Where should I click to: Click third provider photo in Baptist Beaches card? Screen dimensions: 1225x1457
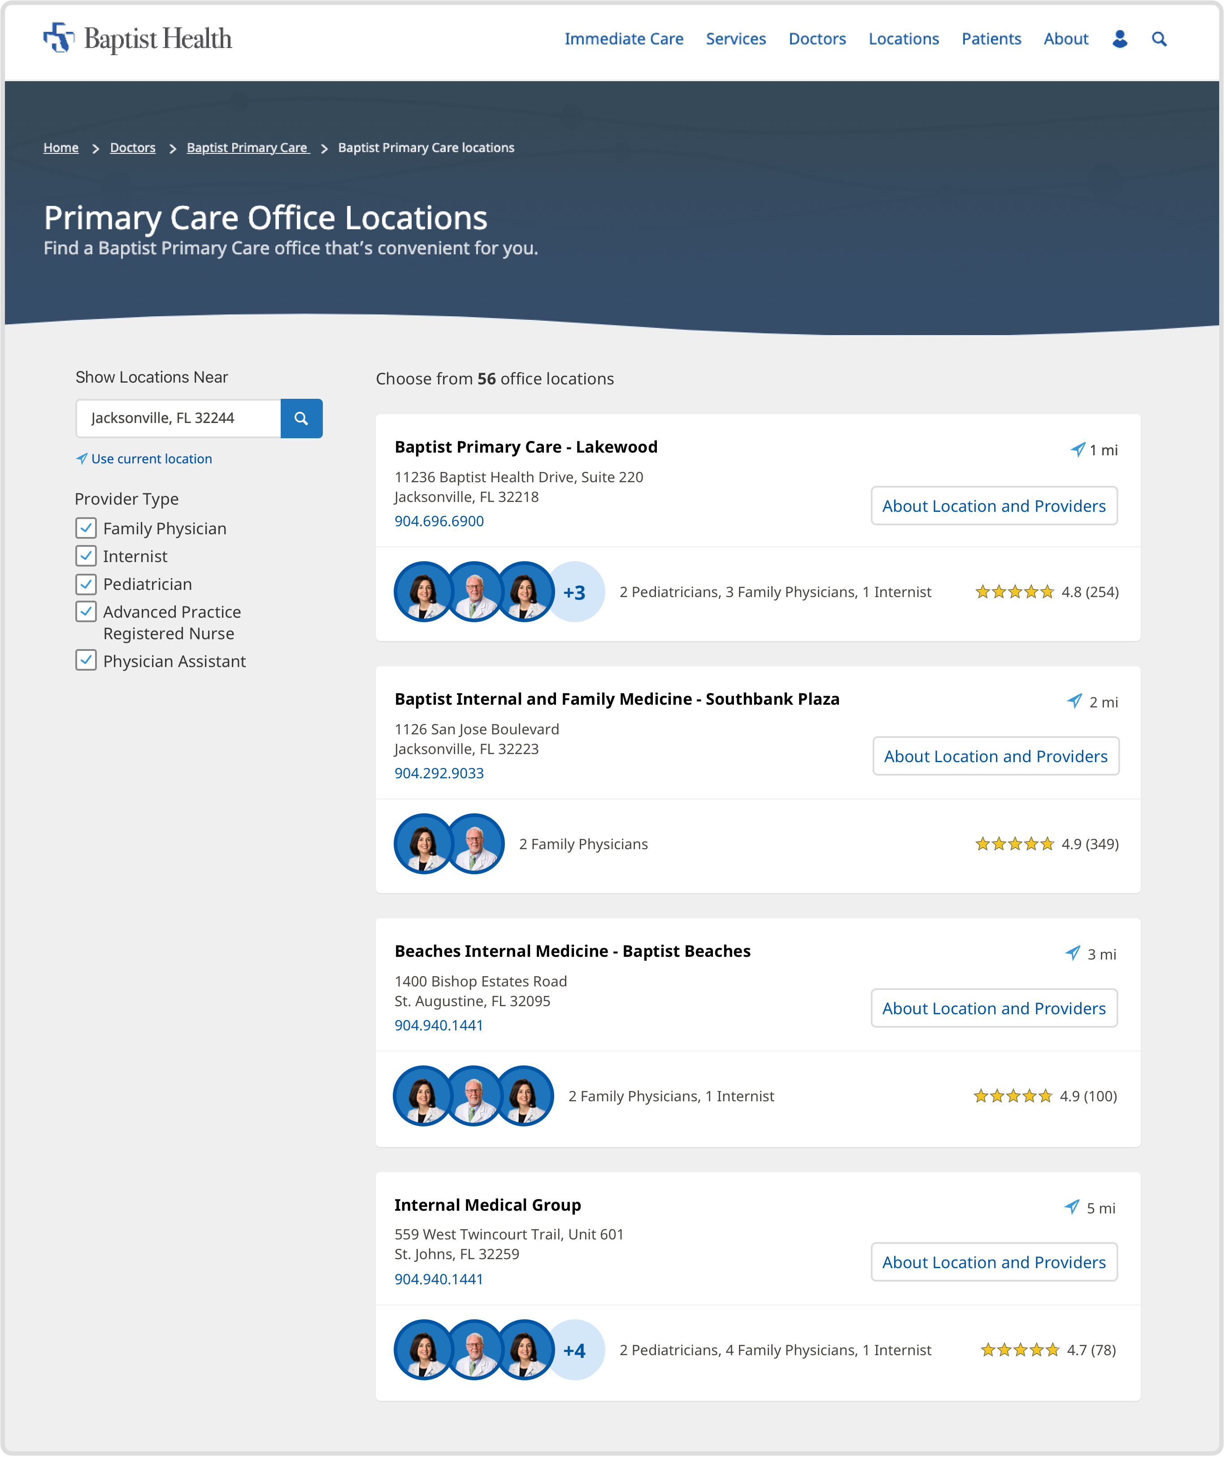[x=524, y=1096]
